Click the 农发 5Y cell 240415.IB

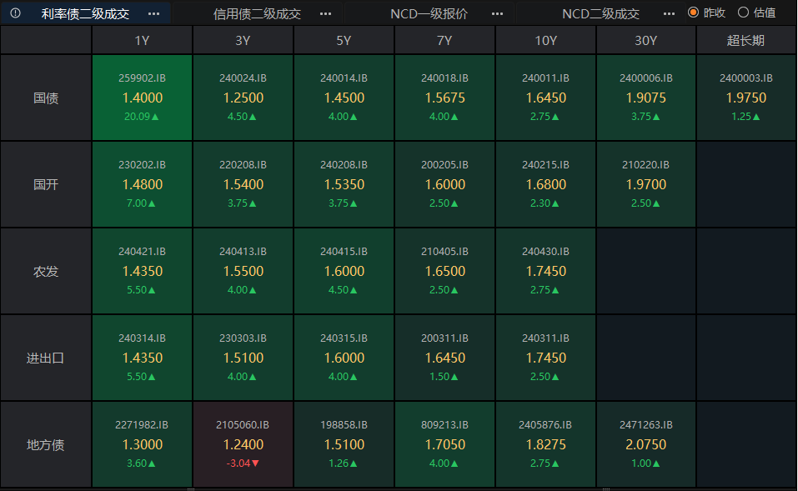pyautogui.click(x=344, y=271)
